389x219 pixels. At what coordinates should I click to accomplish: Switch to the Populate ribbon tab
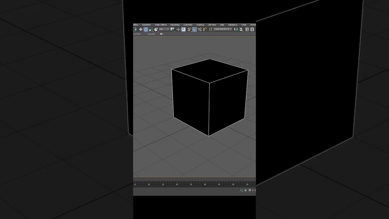pyautogui.click(x=151, y=34)
